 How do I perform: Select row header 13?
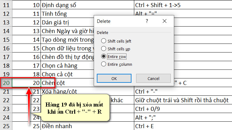coord(6,23)
